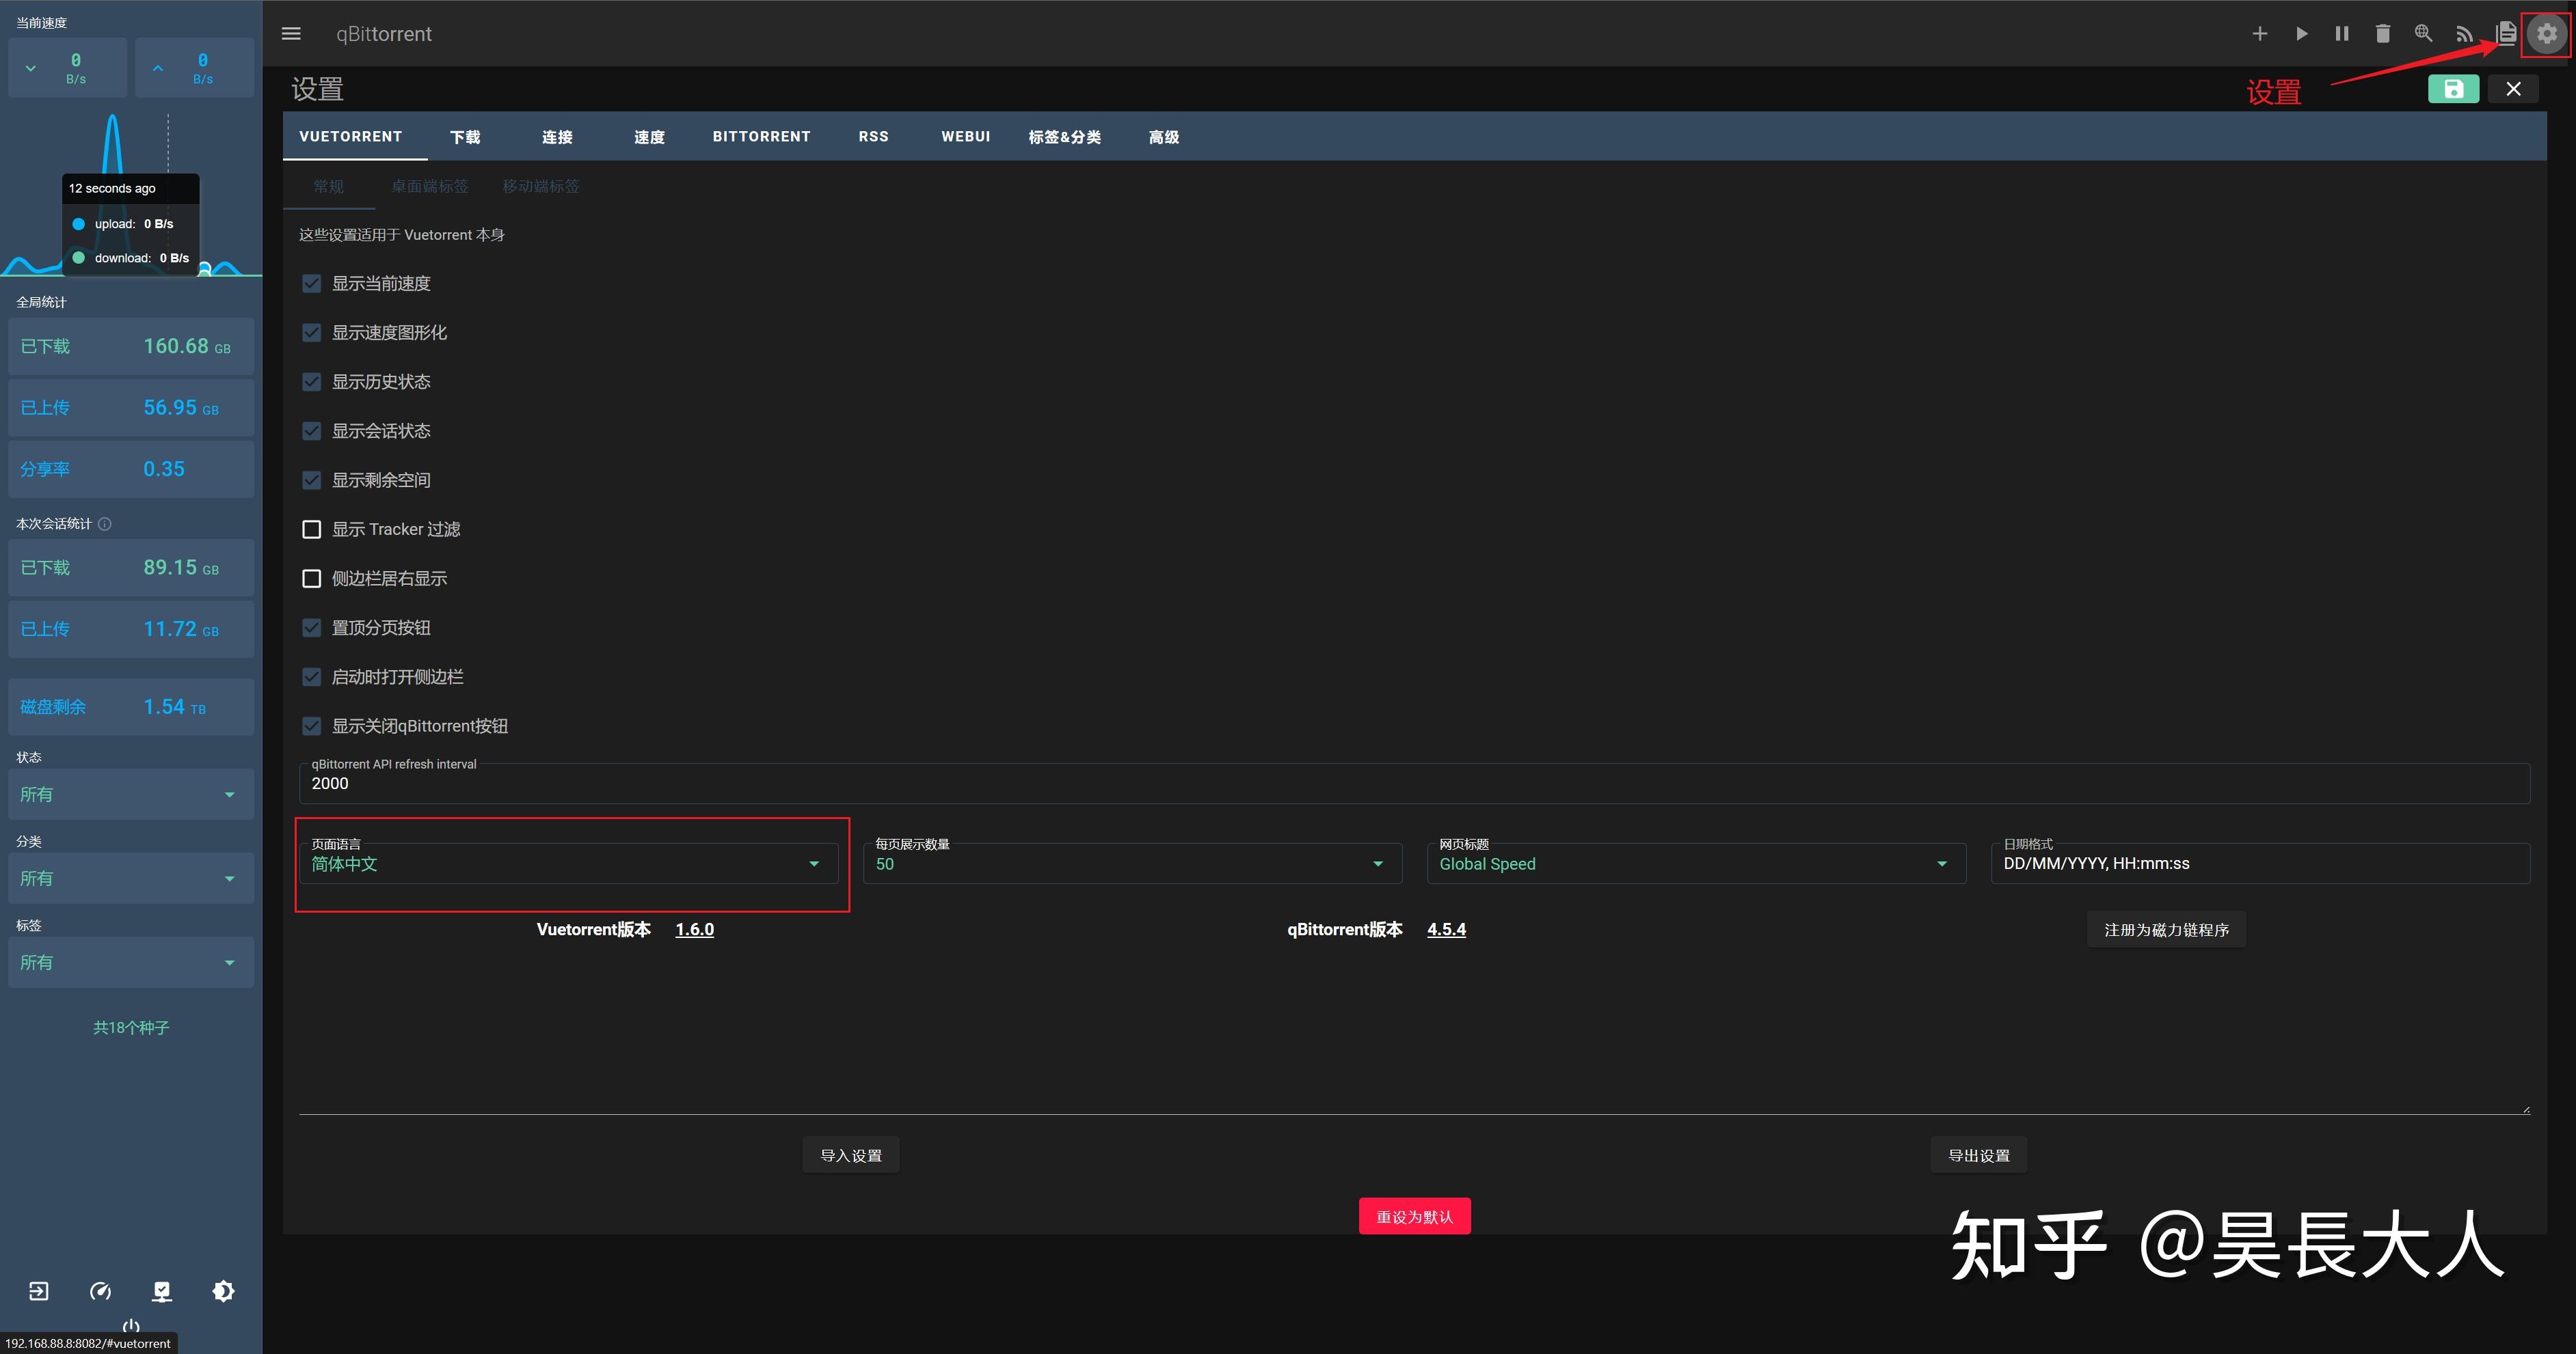Open the 标签&分类 tab
Screen dimensions: 2576x1354
point(1064,137)
